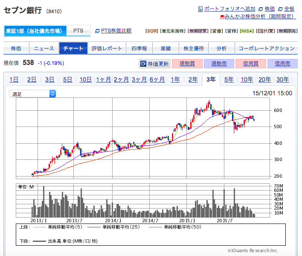Click the new-window icon beside 株価 link
Image resolution: width=302 pixels, height=256 pixels.
tap(261, 9)
